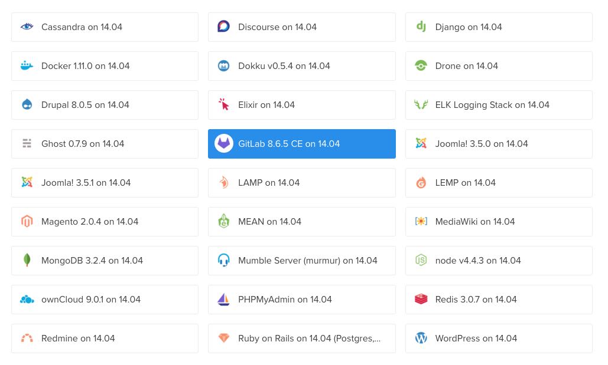The height and width of the screenshot is (365, 608).
Task: Select LAMP on 14.04 stack
Action: pyautogui.click(x=302, y=183)
